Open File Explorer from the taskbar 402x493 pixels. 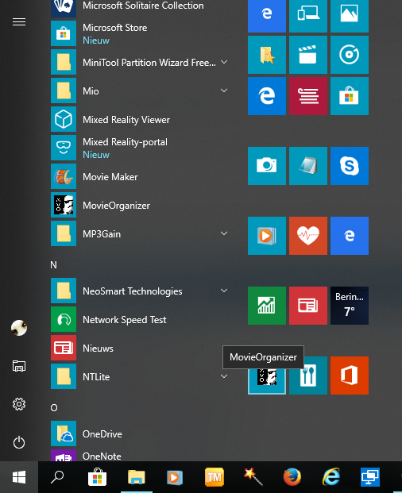[x=137, y=477]
